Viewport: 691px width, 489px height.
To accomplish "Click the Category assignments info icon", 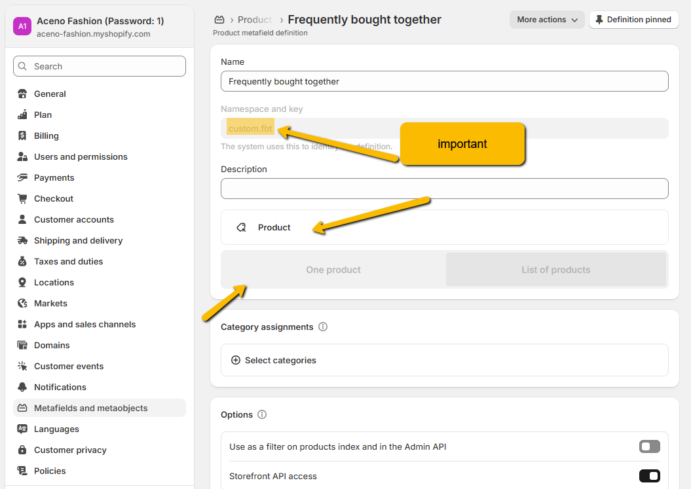I will pyautogui.click(x=323, y=327).
